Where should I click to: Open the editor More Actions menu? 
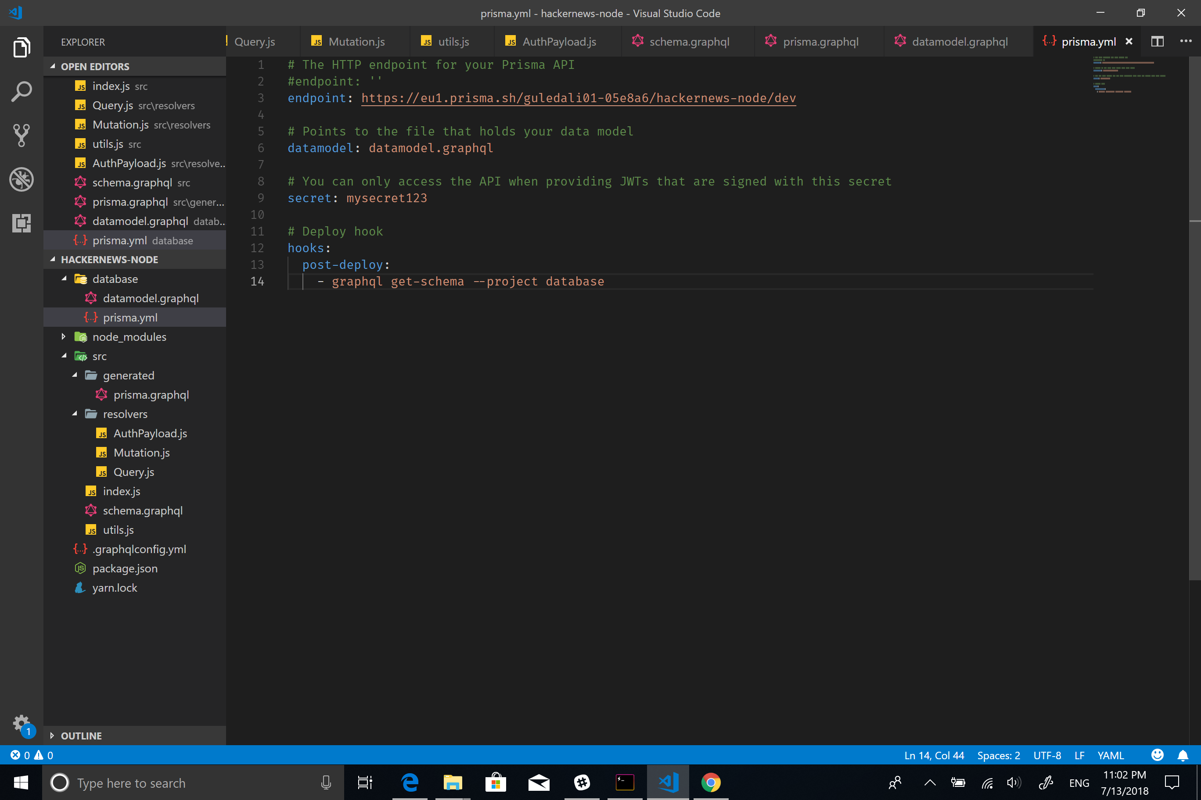pyautogui.click(x=1186, y=42)
